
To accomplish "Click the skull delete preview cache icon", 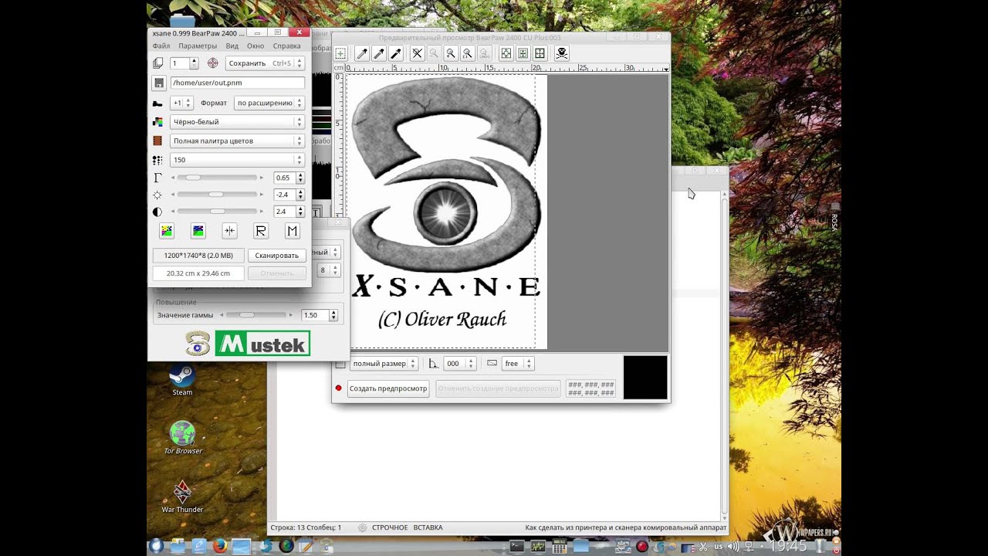I will click(x=562, y=53).
